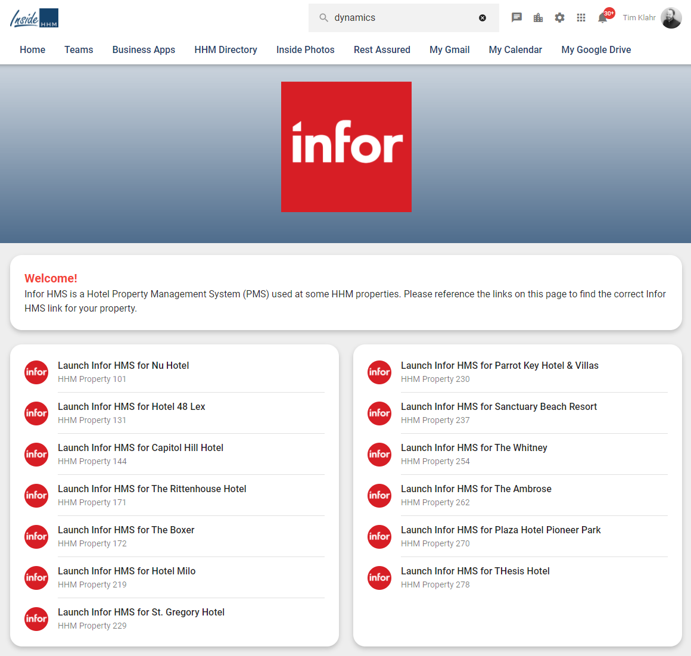Launch Infor HMS for Parrot Key Hotel & Villas
This screenshot has width=691, height=656.
[x=500, y=365]
